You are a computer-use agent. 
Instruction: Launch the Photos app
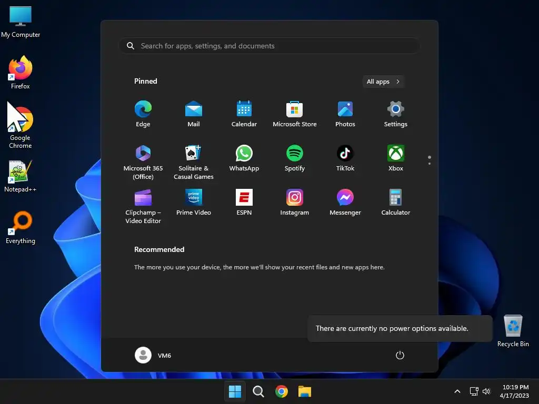pyautogui.click(x=345, y=114)
